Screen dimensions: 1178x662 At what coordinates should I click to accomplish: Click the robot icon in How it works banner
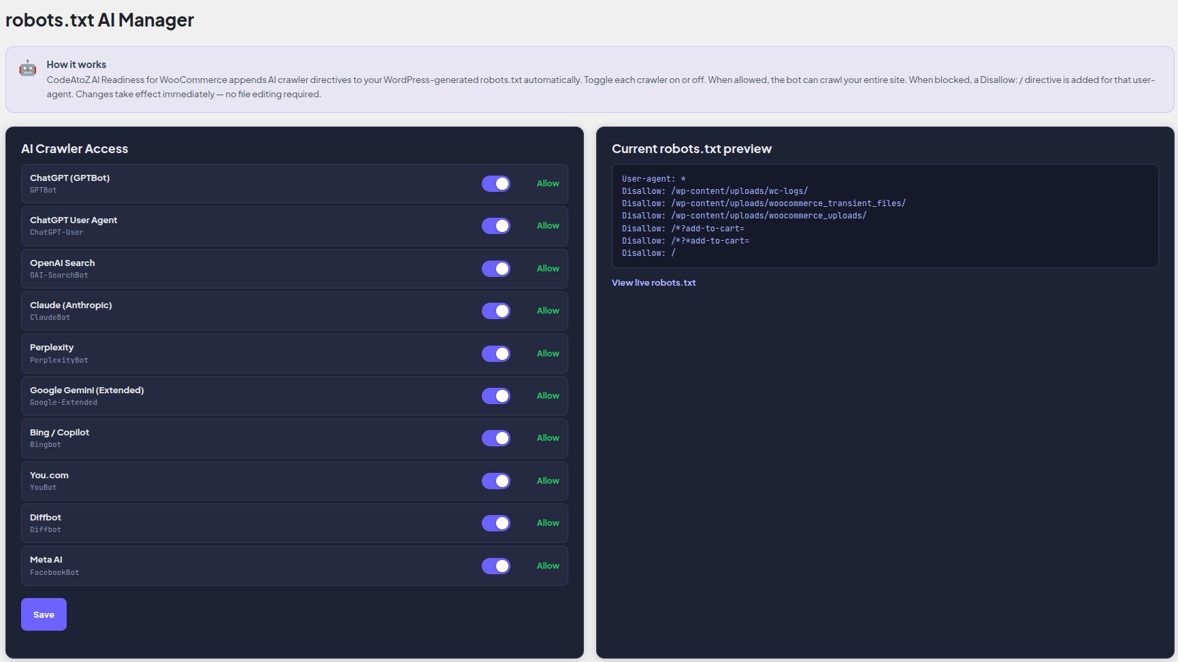point(27,68)
